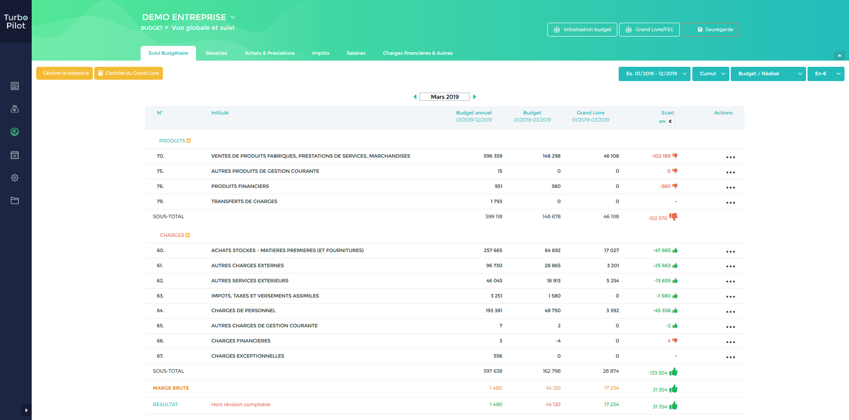Open the Budget / Réalisé dropdown
Image resolution: width=849 pixels, height=420 pixels.
pyautogui.click(x=768, y=73)
